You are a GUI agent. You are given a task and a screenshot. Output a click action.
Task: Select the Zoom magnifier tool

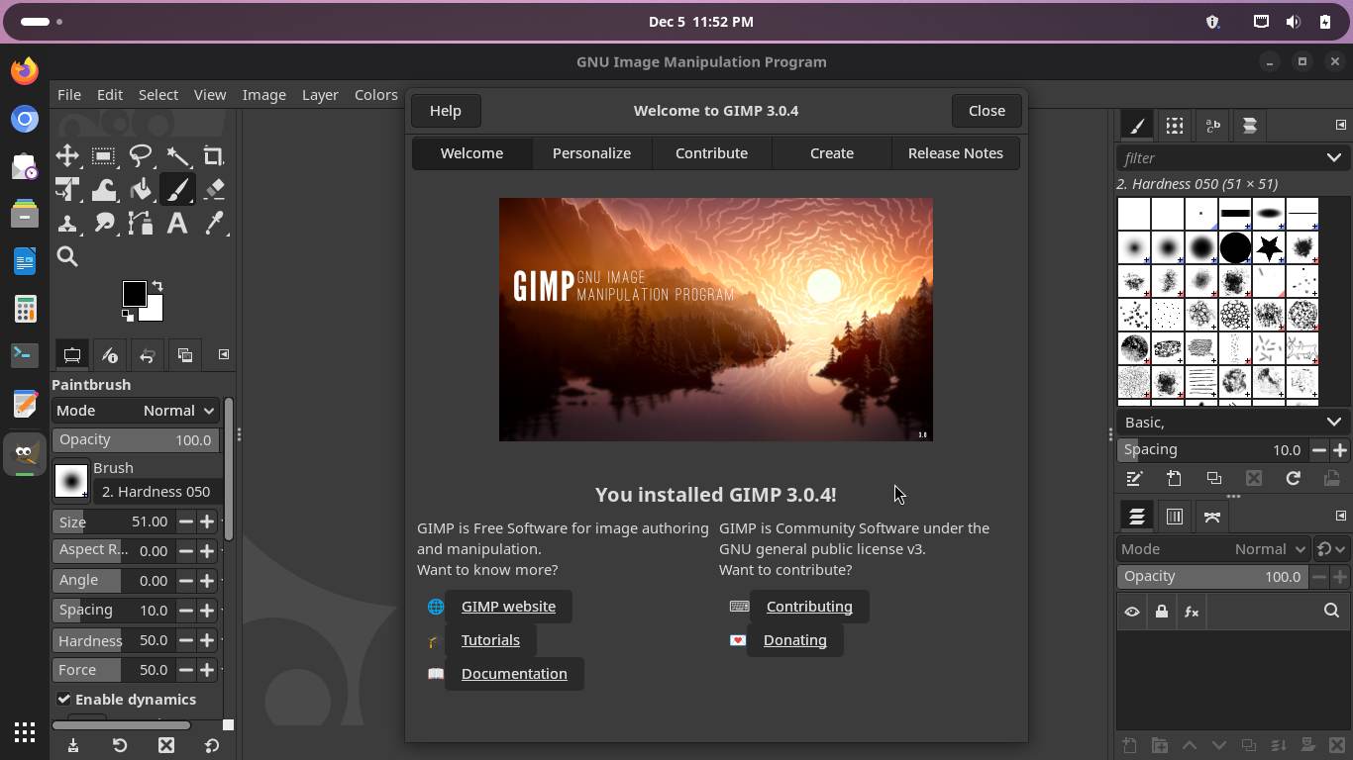coord(67,257)
